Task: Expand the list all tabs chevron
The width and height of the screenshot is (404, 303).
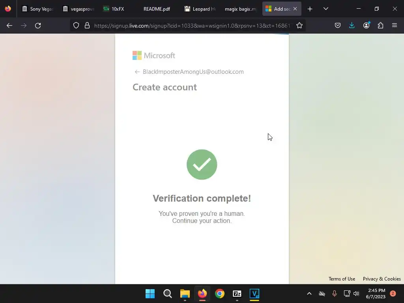Action: coord(325,9)
